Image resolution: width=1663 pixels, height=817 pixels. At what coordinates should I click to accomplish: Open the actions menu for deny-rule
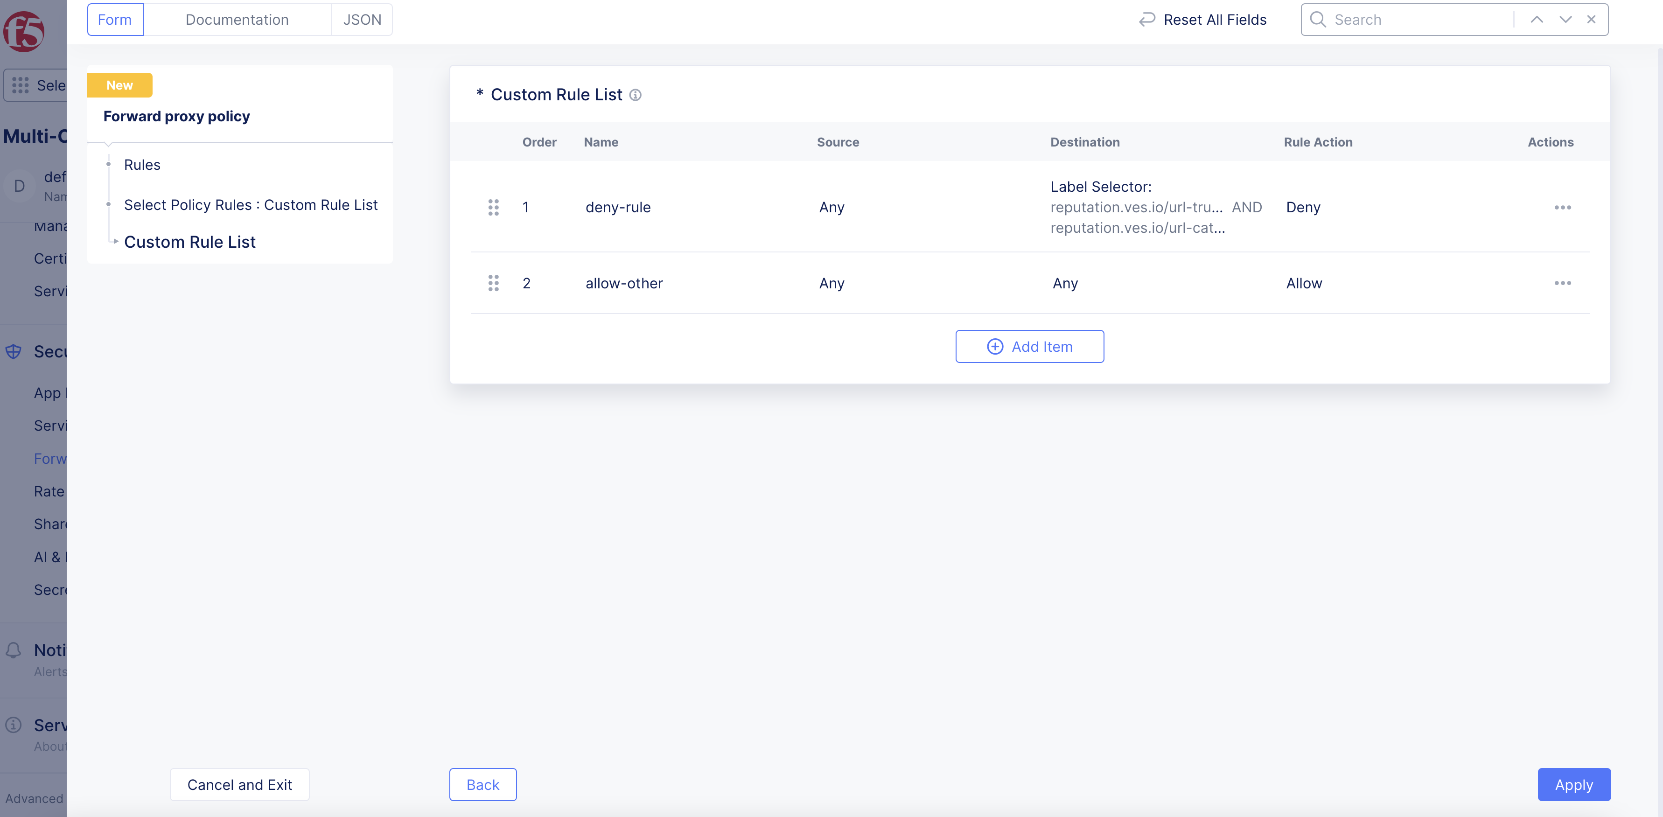tap(1562, 207)
